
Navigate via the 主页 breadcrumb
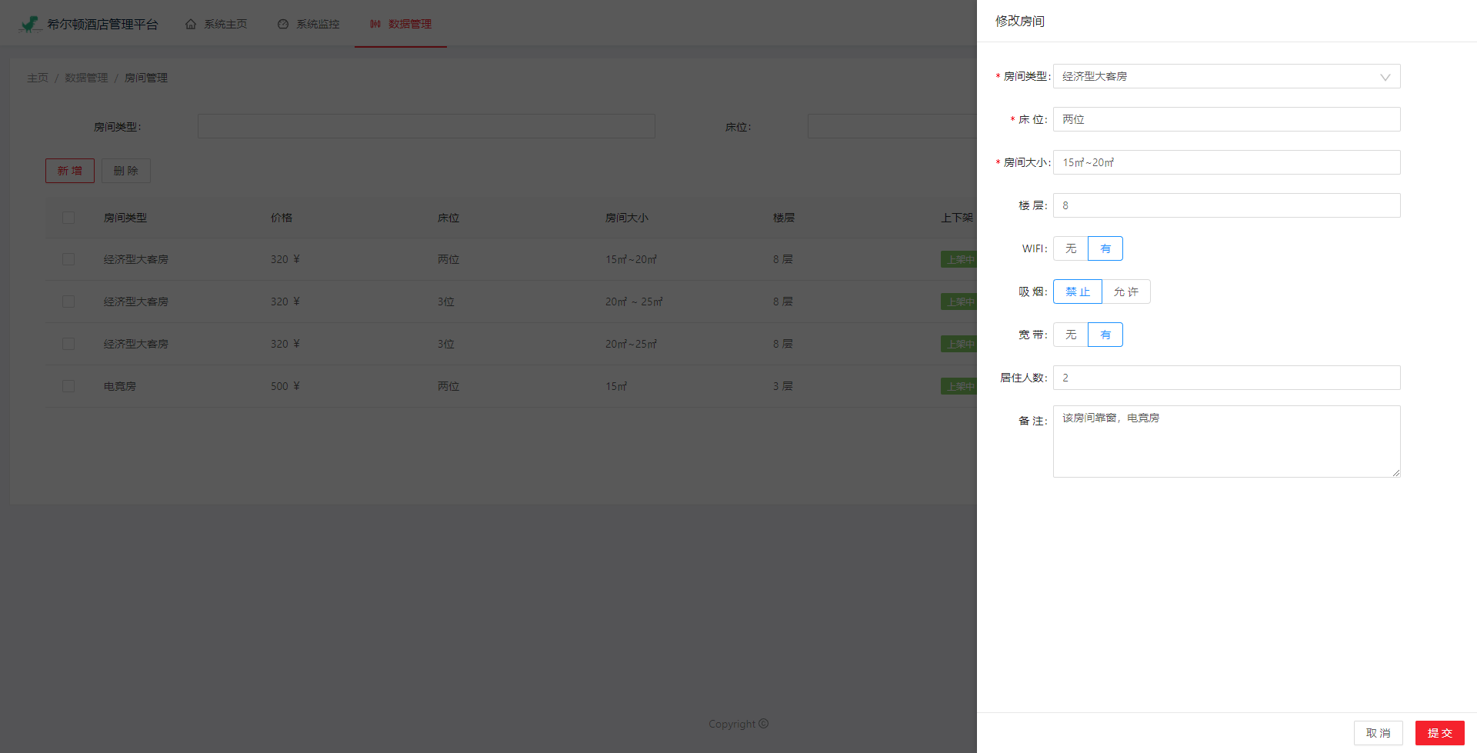(38, 78)
